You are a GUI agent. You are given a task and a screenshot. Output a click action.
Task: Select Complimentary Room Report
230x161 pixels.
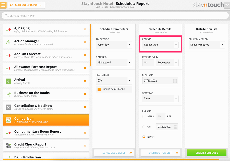point(46,133)
